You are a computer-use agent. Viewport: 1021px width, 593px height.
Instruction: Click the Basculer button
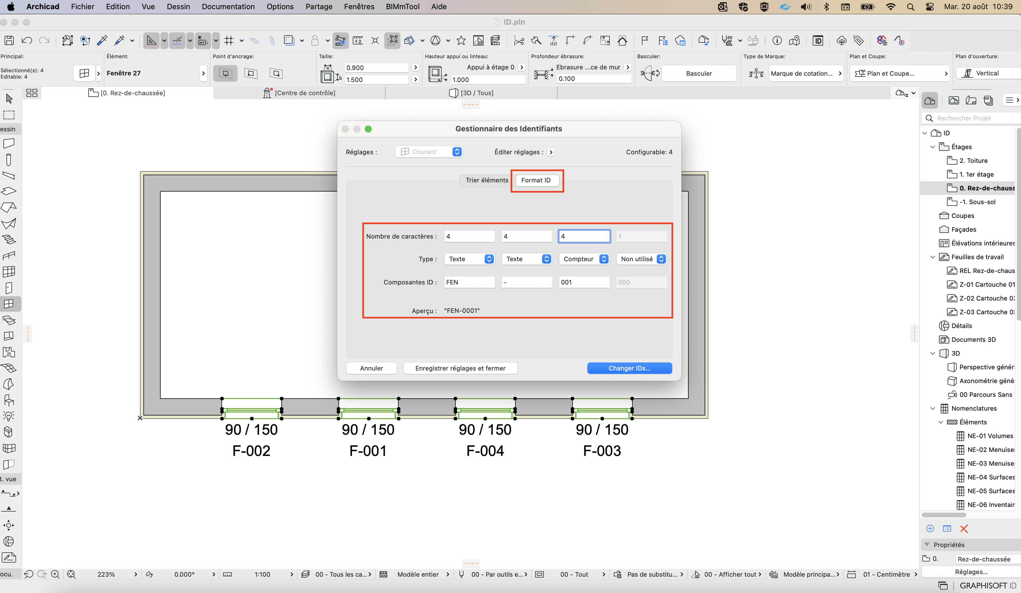[698, 73]
